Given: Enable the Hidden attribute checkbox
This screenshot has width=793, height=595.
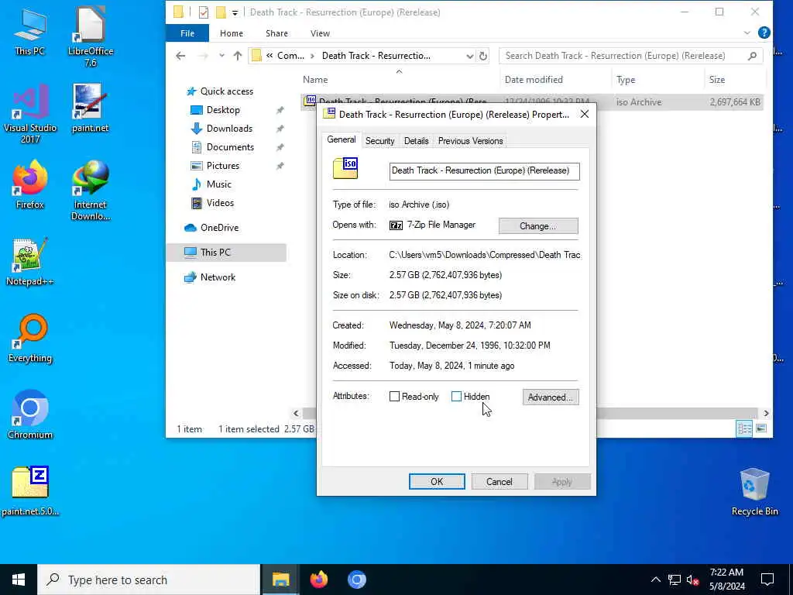Looking at the screenshot, I should point(456,397).
